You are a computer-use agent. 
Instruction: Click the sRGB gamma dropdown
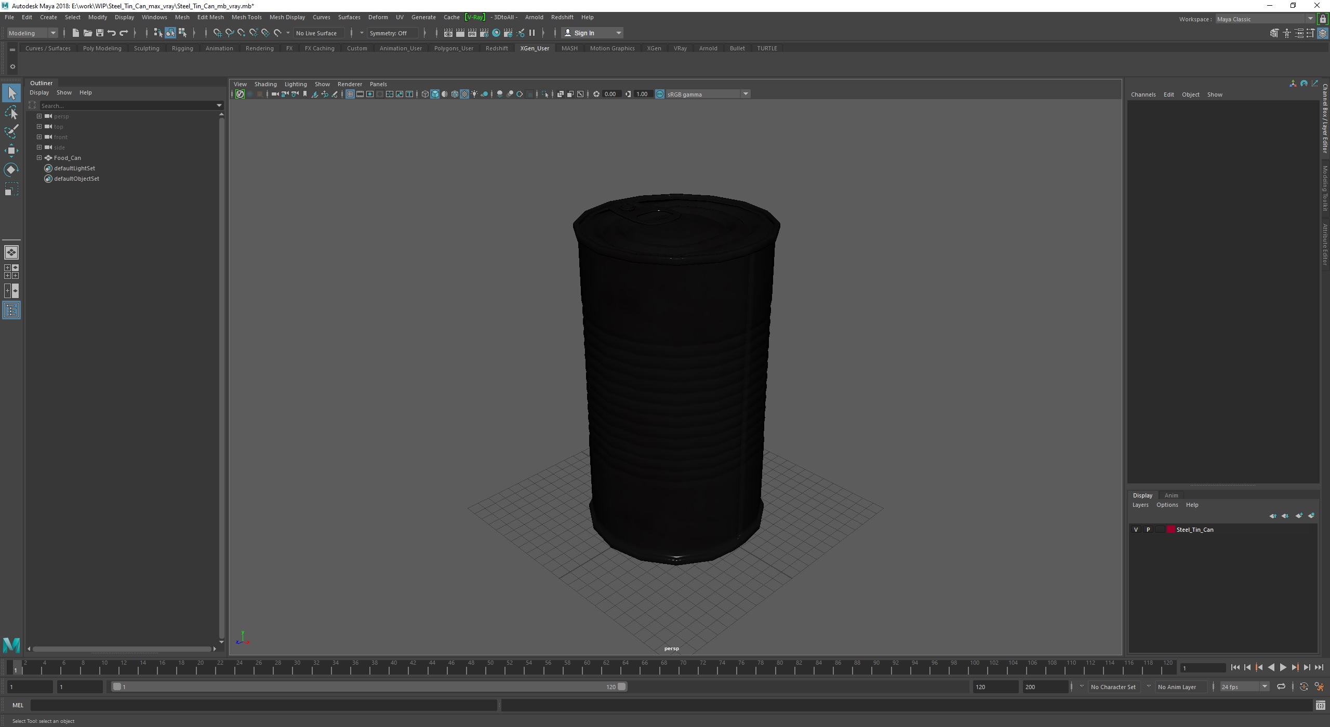point(707,94)
